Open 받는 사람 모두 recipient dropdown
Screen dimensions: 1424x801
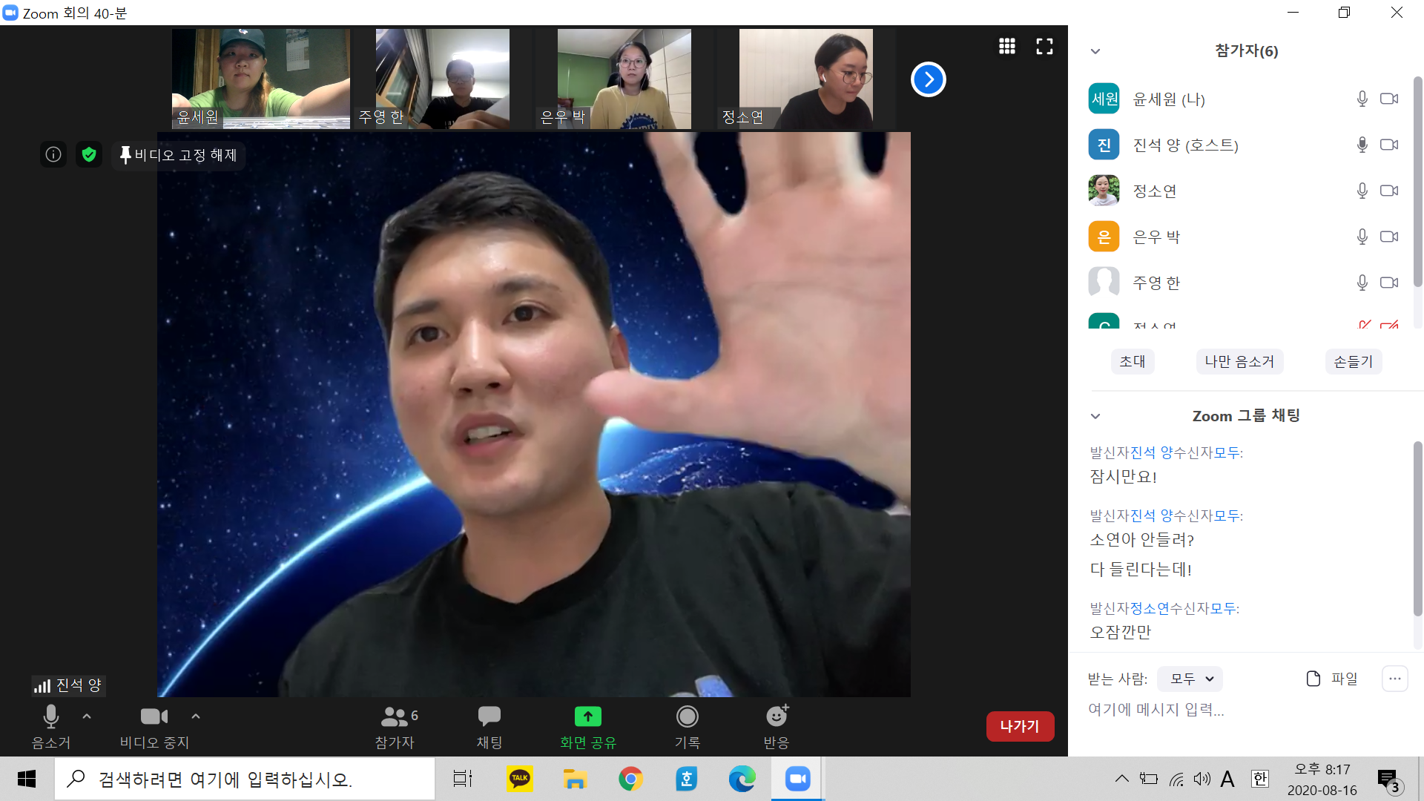pos(1190,679)
